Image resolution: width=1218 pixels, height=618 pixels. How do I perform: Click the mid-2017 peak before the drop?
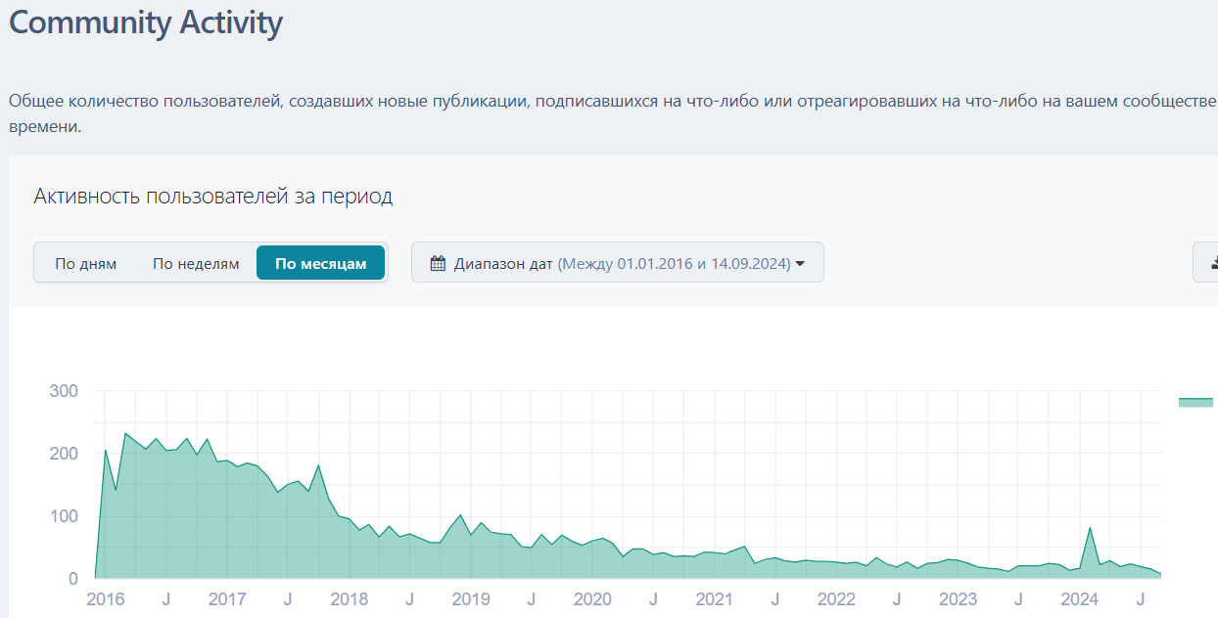pyautogui.click(x=319, y=465)
